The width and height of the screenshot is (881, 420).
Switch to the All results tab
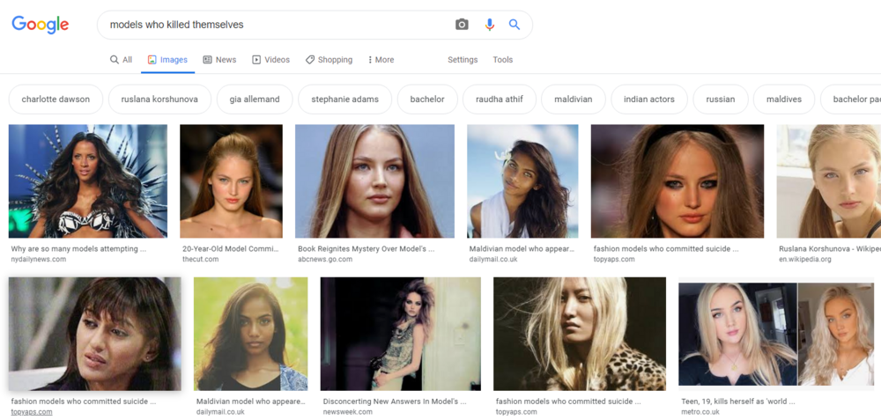click(x=121, y=60)
